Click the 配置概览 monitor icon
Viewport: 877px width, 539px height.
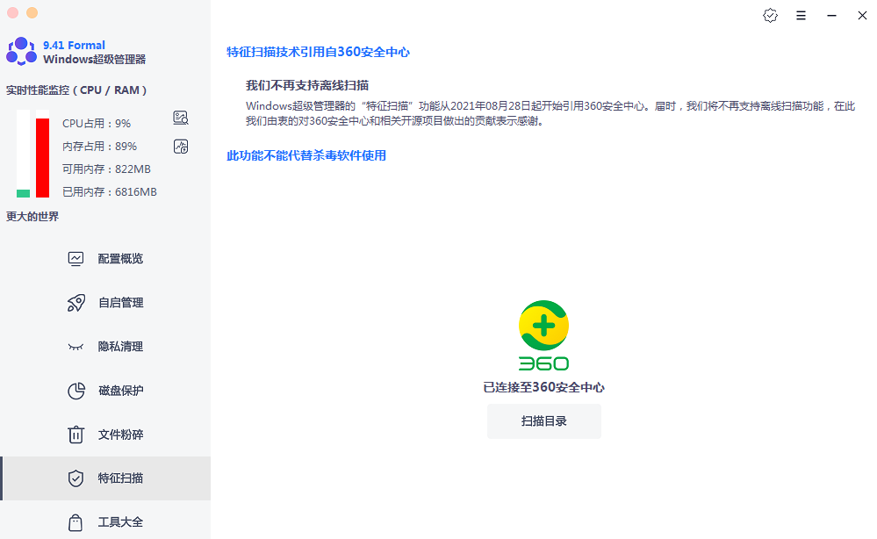(76, 259)
